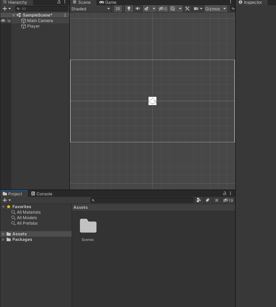The image size is (276, 307).
Task: Click the scene camera settings icon
Action: tap(196, 9)
